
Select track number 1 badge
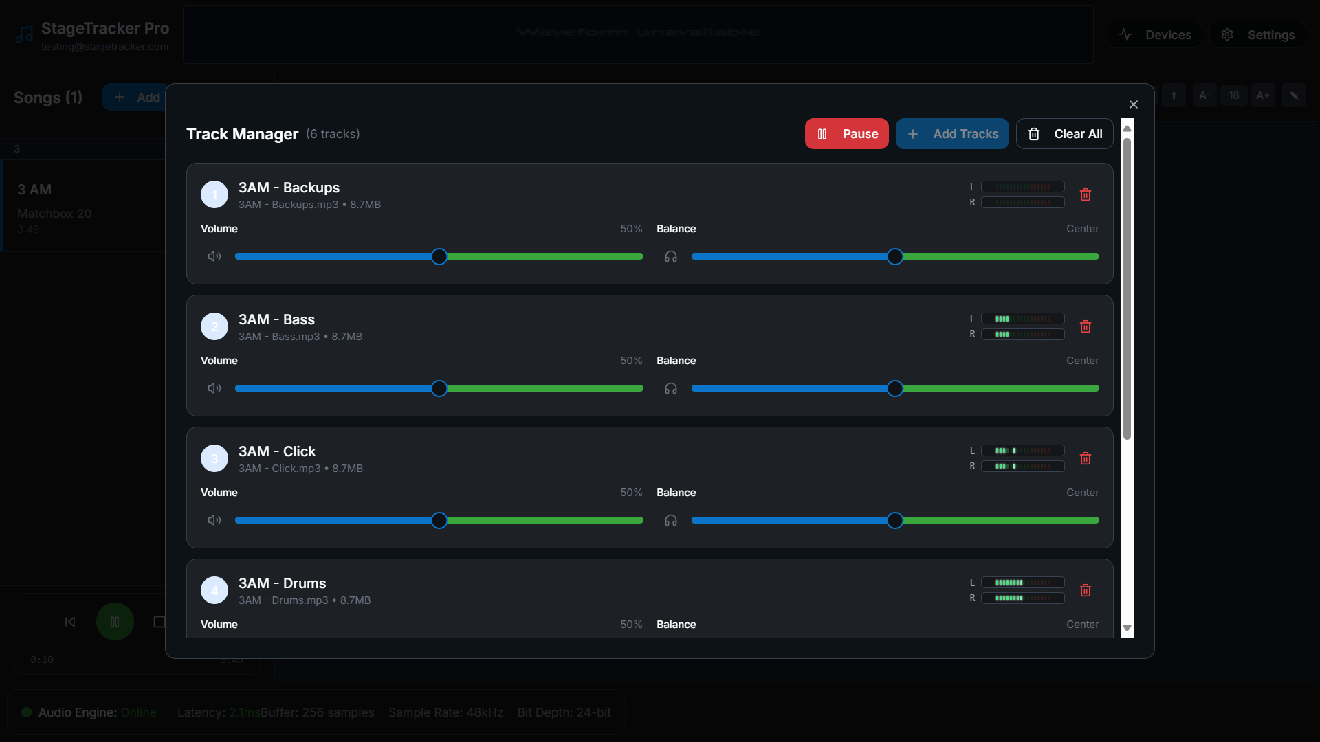click(x=214, y=194)
